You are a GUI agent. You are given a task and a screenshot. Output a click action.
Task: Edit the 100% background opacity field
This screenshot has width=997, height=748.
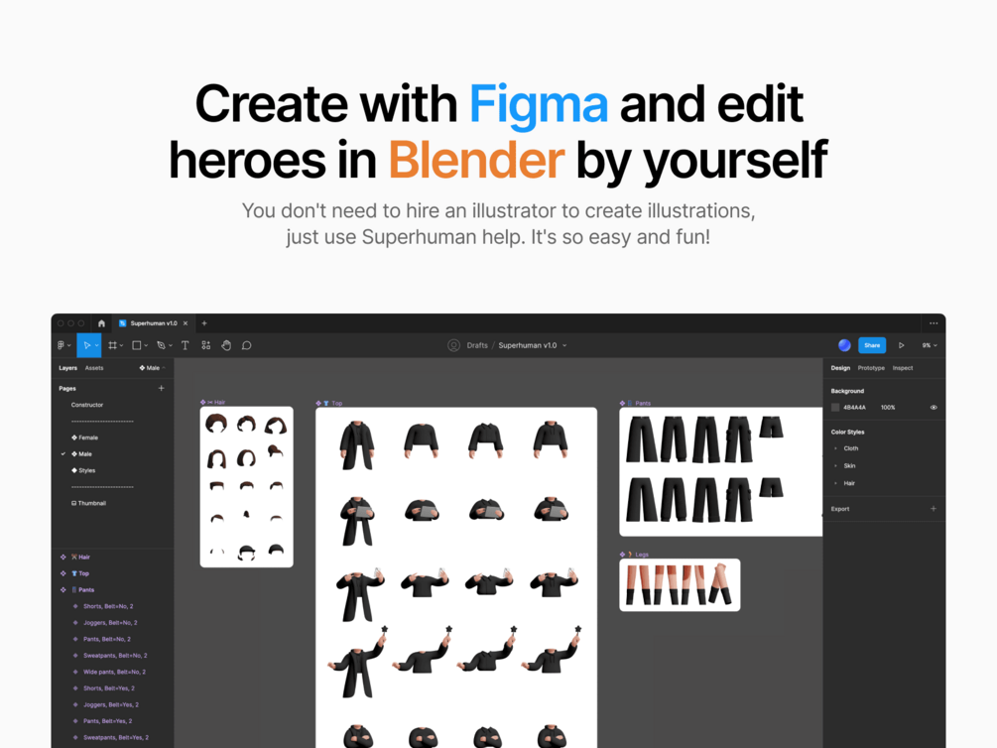click(888, 407)
